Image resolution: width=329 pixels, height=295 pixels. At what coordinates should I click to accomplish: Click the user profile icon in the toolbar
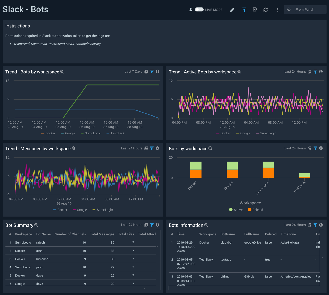191,10
